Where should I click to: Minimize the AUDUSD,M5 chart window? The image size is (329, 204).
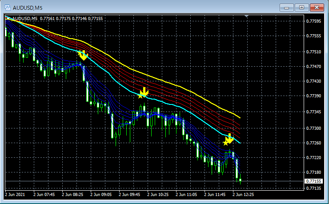287,8
